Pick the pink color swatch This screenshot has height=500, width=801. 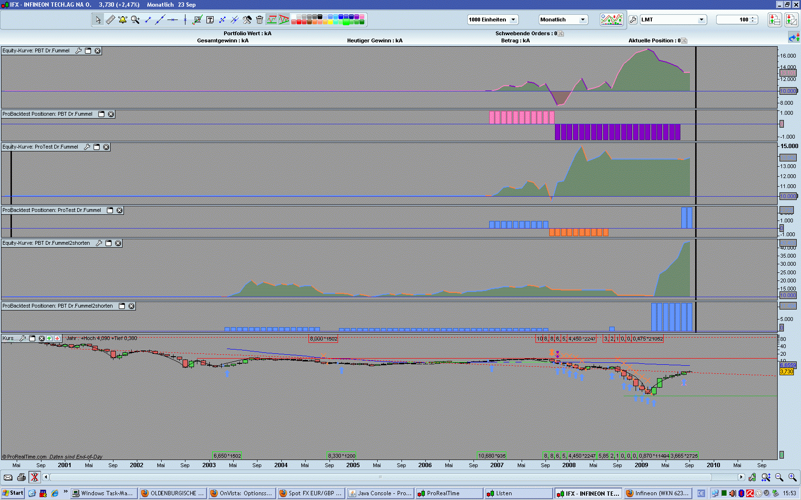(x=362, y=17)
